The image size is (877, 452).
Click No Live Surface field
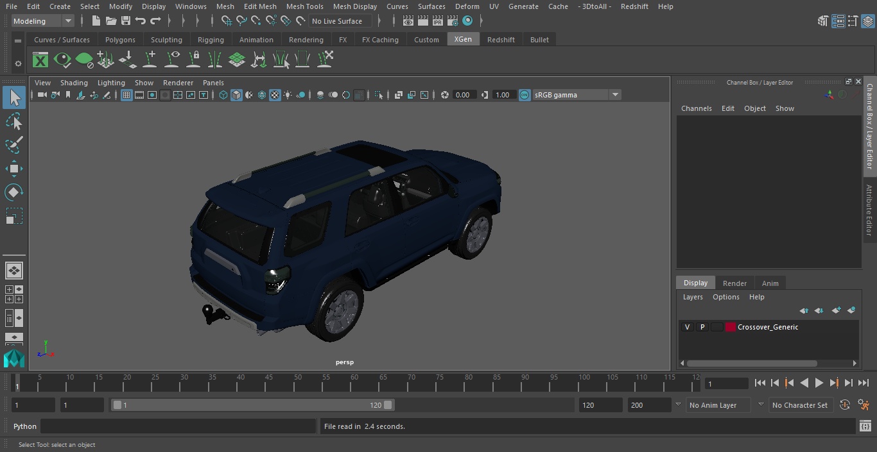340,21
